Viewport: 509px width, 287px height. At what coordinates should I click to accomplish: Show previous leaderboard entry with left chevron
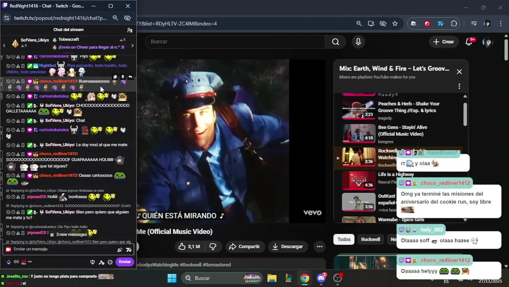4,45
